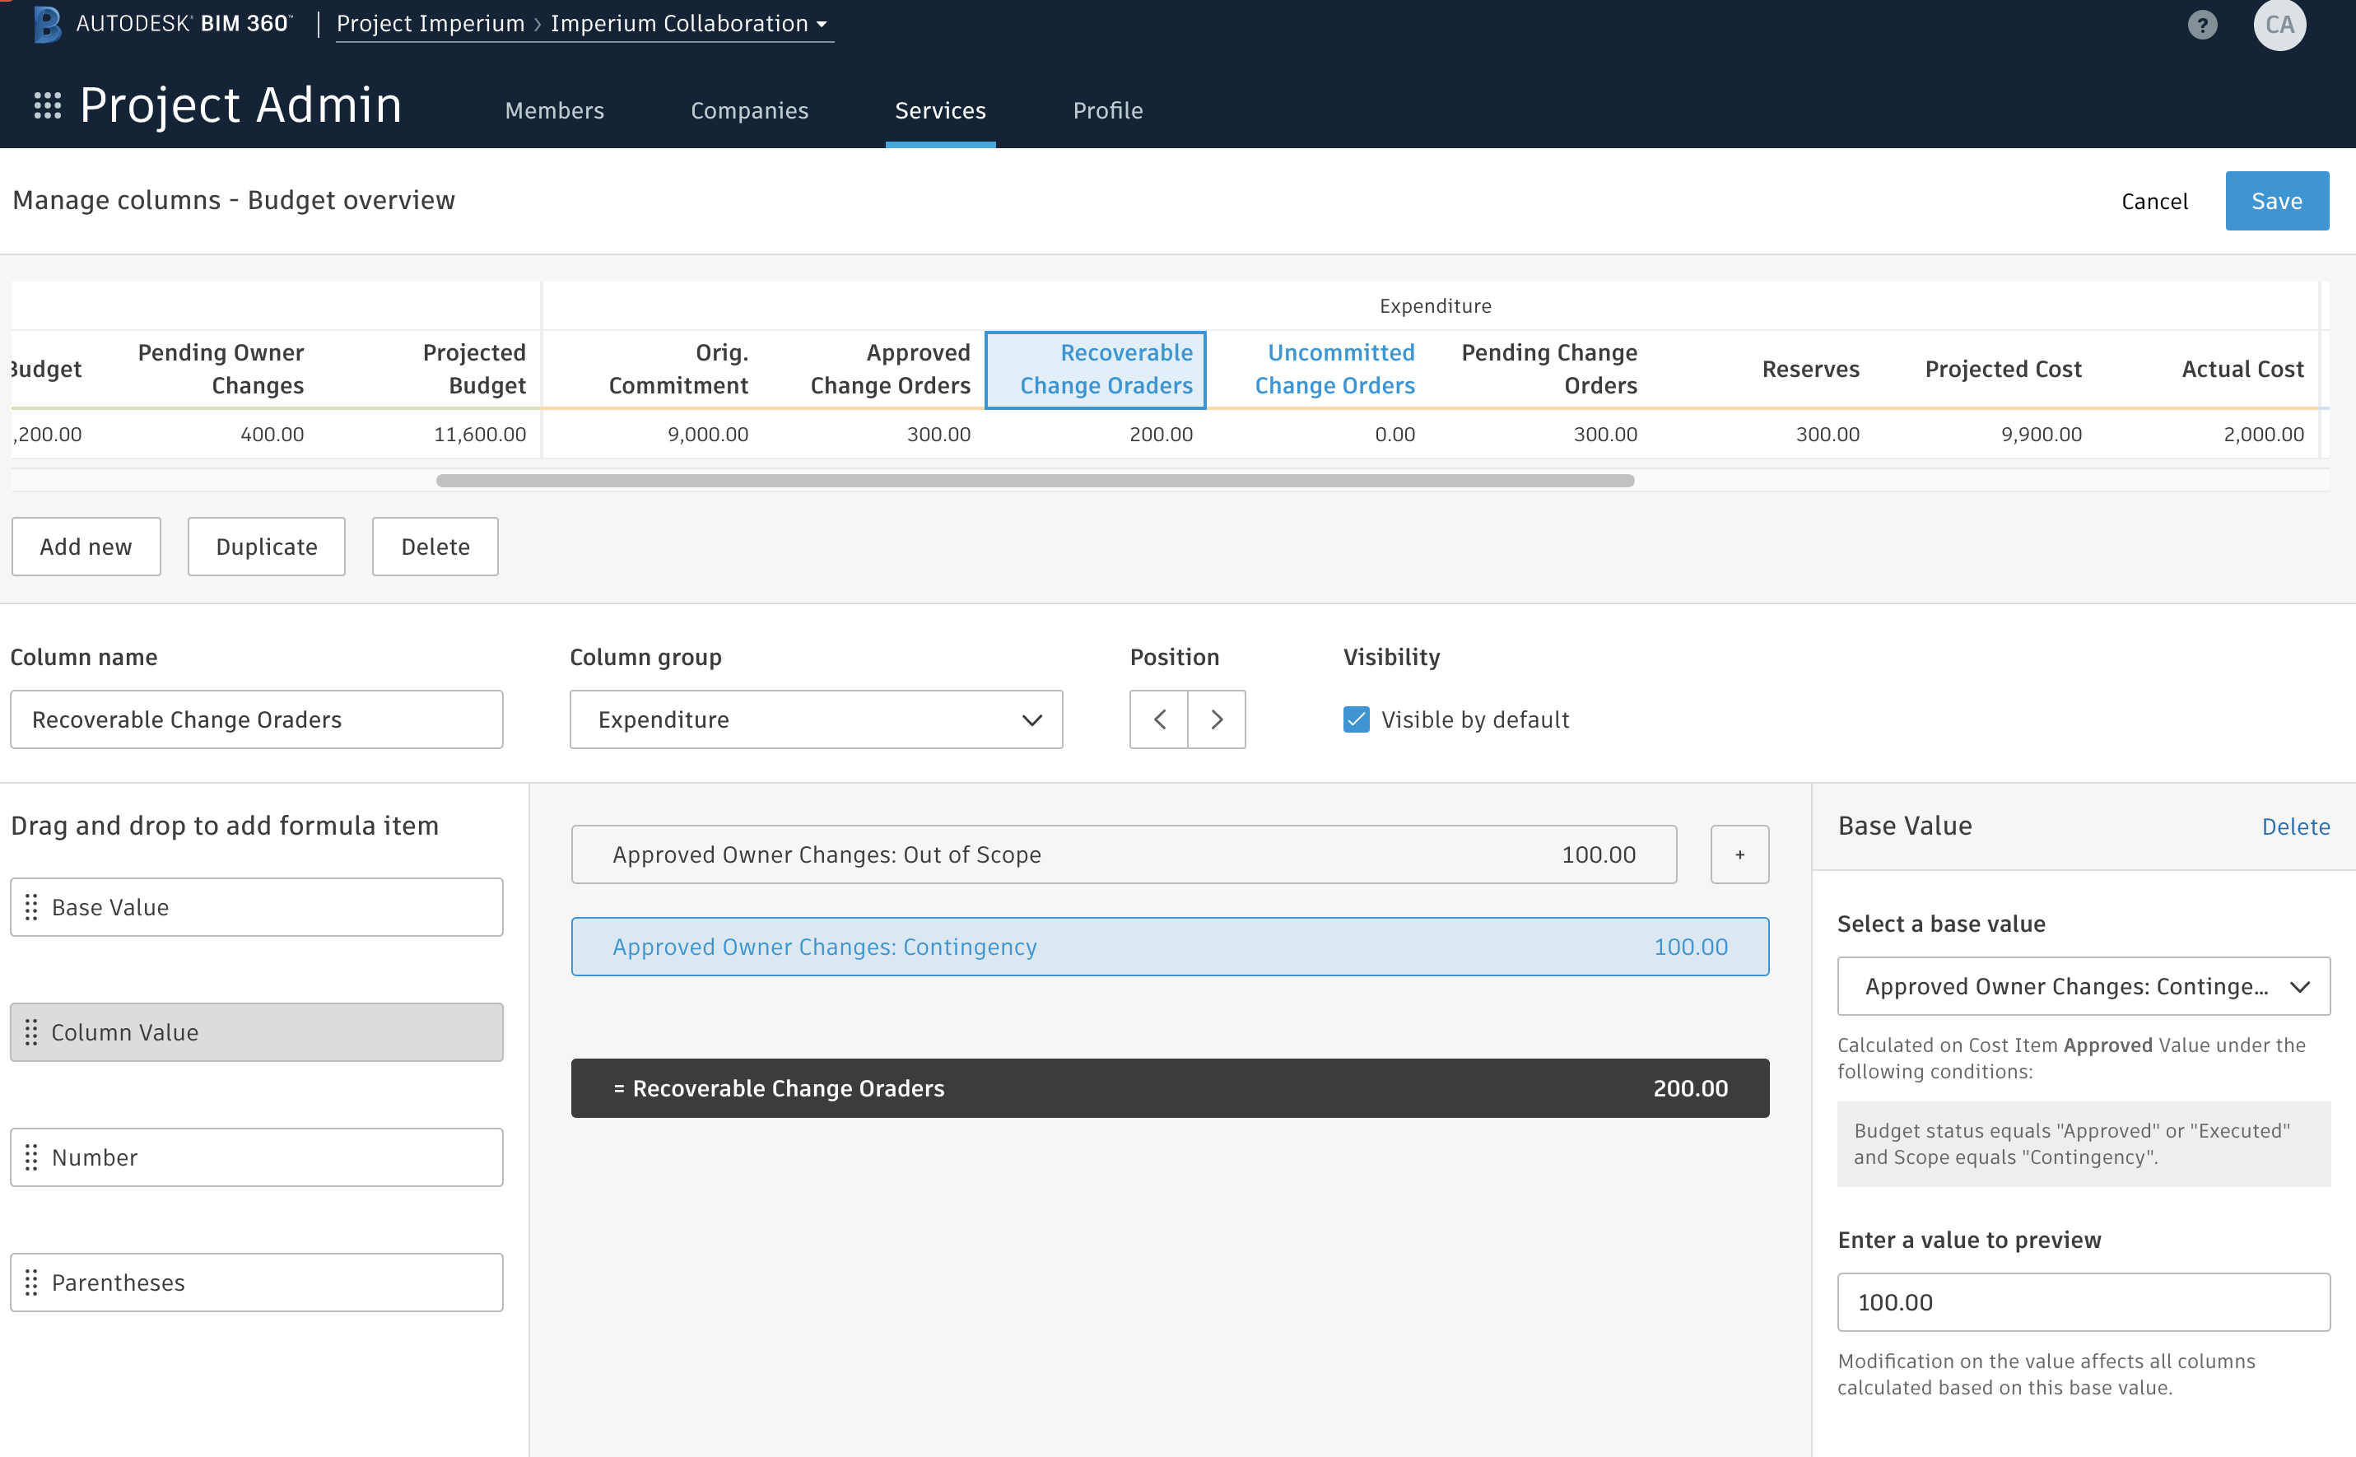Switch to the Members tab
Viewport: 2356px width, 1457px height.
coord(554,109)
